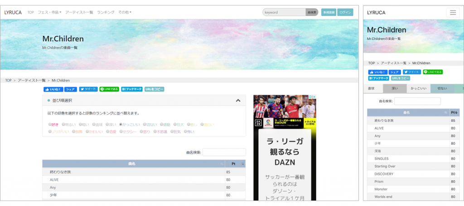
Task: Click the DAZN ad soccer players image
Action: 285,106
